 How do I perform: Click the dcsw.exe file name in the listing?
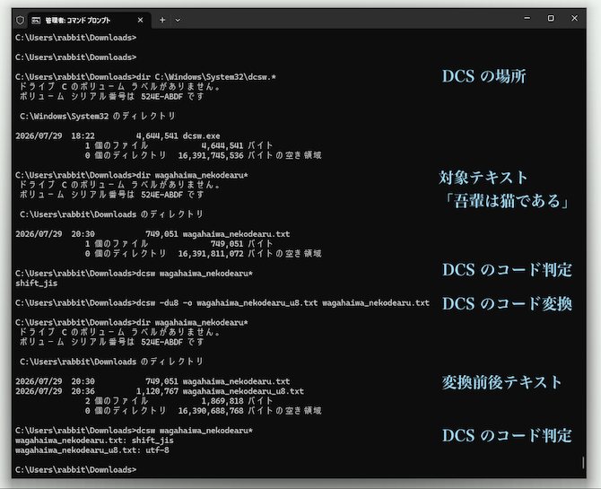[201, 135]
